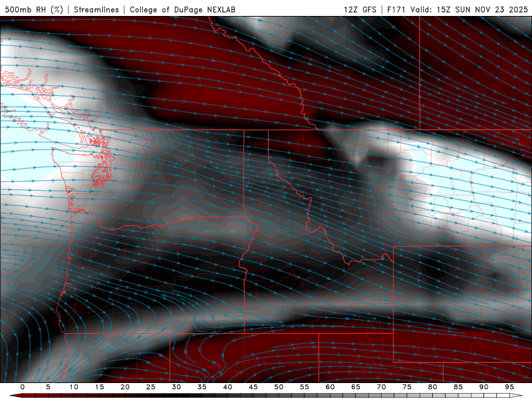Click the "25" color bar label
The image size is (532, 399).
(151, 387)
